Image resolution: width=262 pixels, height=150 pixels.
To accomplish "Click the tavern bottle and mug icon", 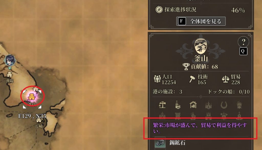I will [x=178, y=105].
